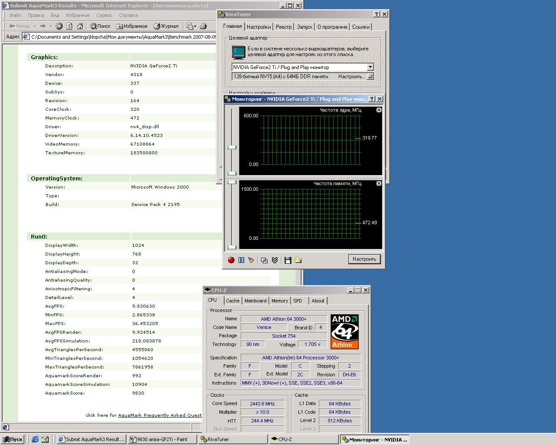The height and width of the screenshot is (445, 556).
Task: Switch to the CPU-Z taskbar button
Action: click(303, 439)
